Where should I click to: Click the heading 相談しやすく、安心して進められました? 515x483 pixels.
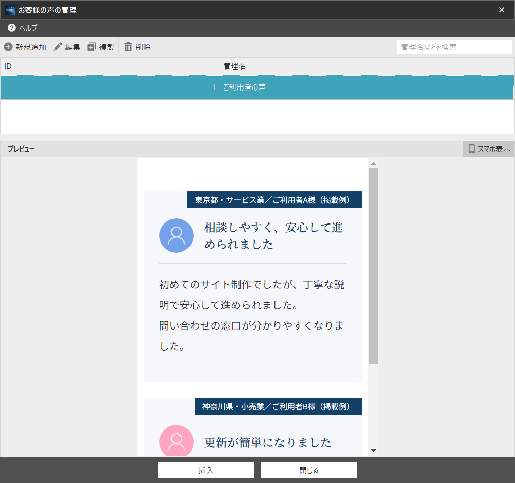pos(273,236)
